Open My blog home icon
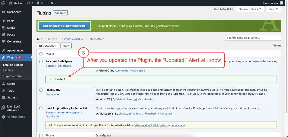This screenshot has width=288, height=137. click(x=10, y=3)
